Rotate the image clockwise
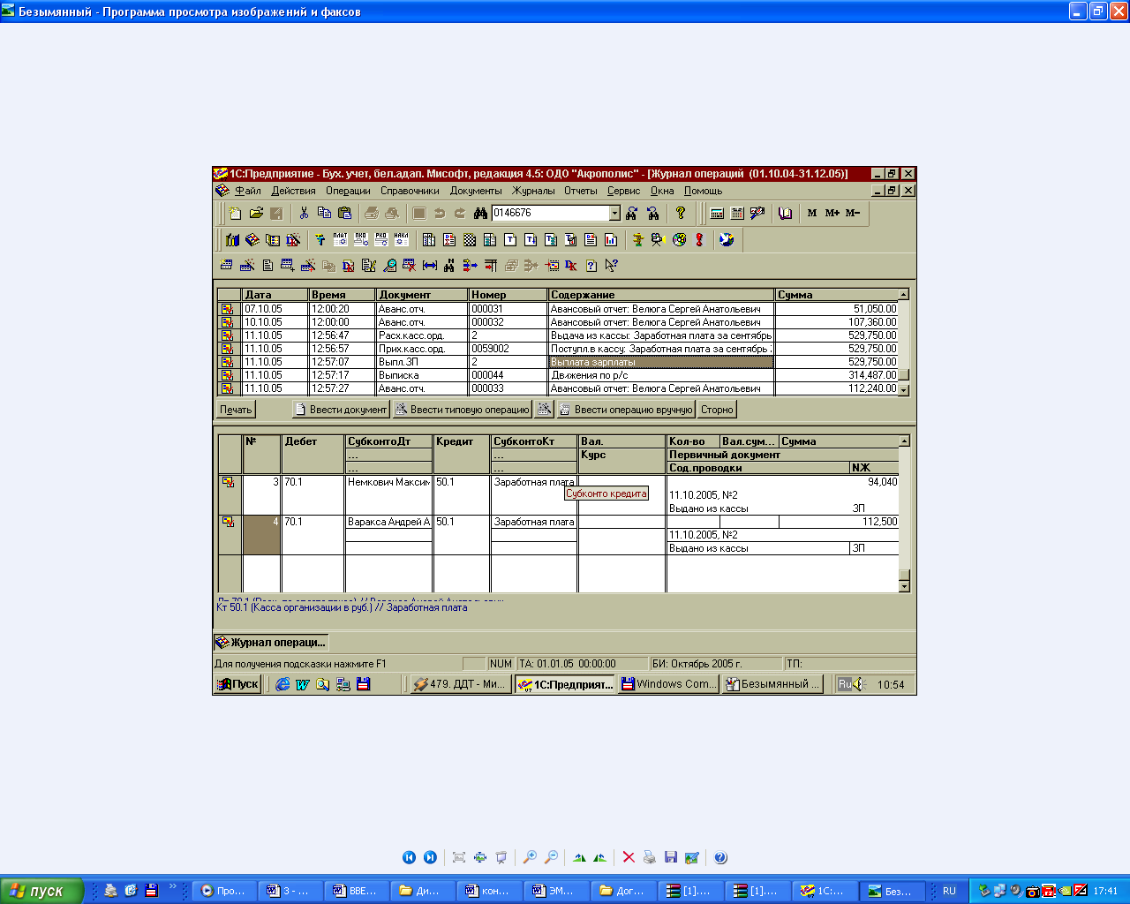Image resolution: width=1130 pixels, height=904 pixels. 579,857
